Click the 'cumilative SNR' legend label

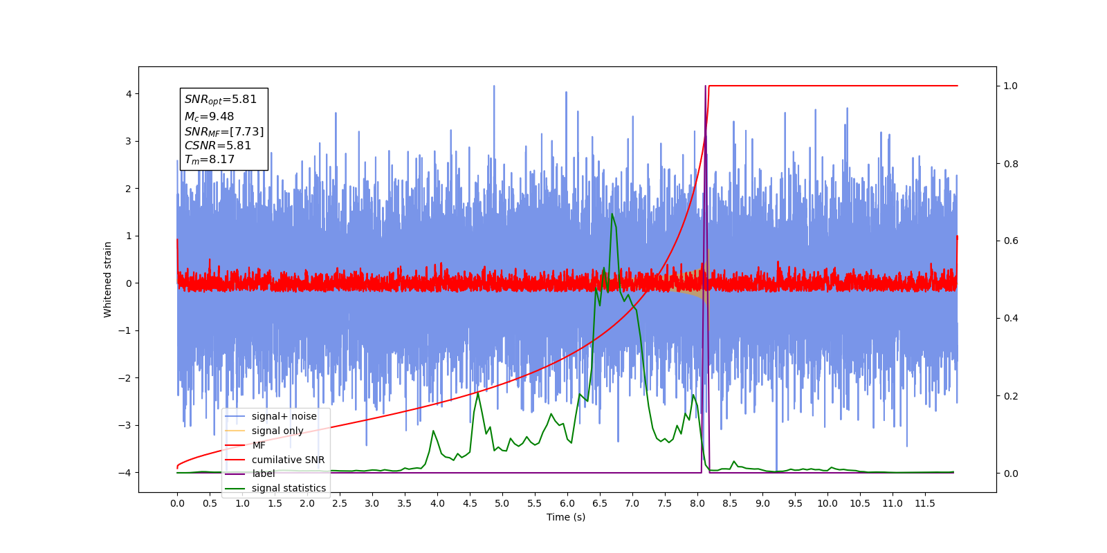(x=288, y=460)
